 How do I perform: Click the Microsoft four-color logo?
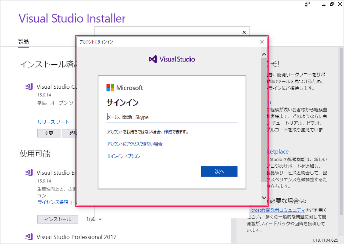click(x=110, y=88)
